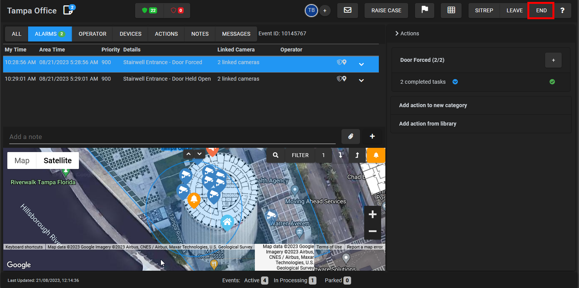Image resolution: width=579 pixels, height=288 pixels.
Task: Open the ALL tab
Action: pos(17,34)
